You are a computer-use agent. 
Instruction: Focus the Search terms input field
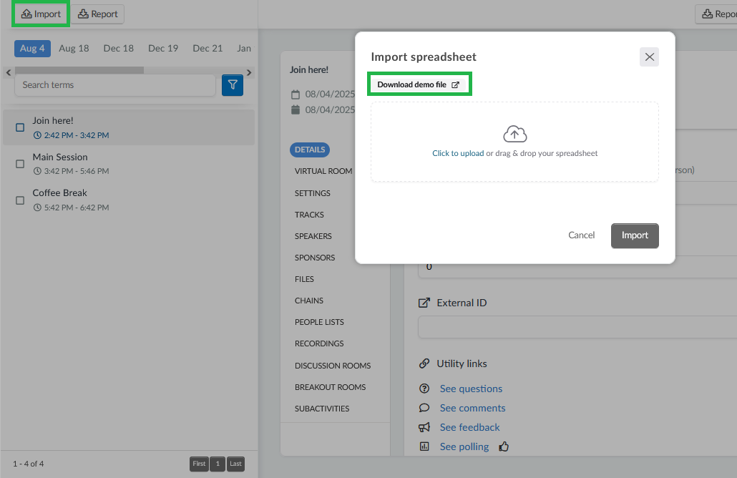click(115, 85)
